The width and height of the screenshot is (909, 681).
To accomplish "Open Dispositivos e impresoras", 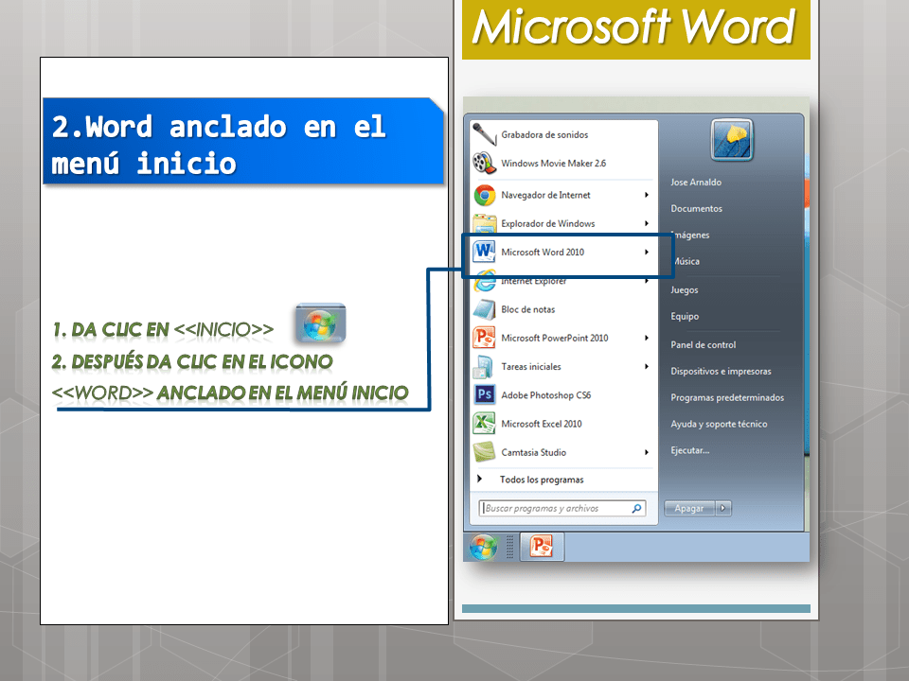I will click(x=721, y=371).
